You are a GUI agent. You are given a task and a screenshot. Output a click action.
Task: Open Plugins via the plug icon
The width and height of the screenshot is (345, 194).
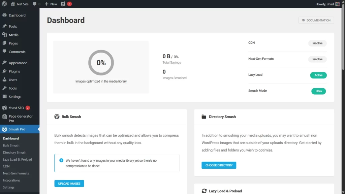point(4,71)
